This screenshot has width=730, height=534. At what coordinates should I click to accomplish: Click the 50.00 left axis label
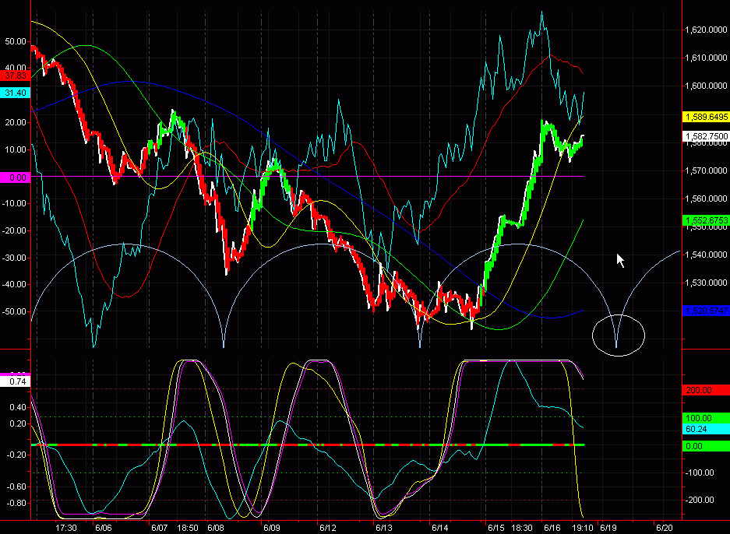pyautogui.click(x=16, y=41)
